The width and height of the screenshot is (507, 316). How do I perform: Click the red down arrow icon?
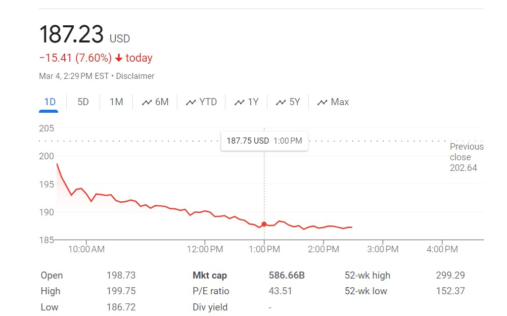click(119, 58)
